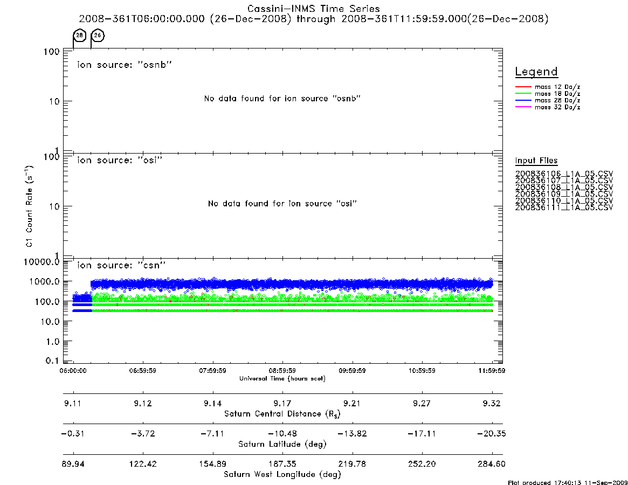
Task: Click the message "No data found for ion source osi"
Action: tap(282, 204)
